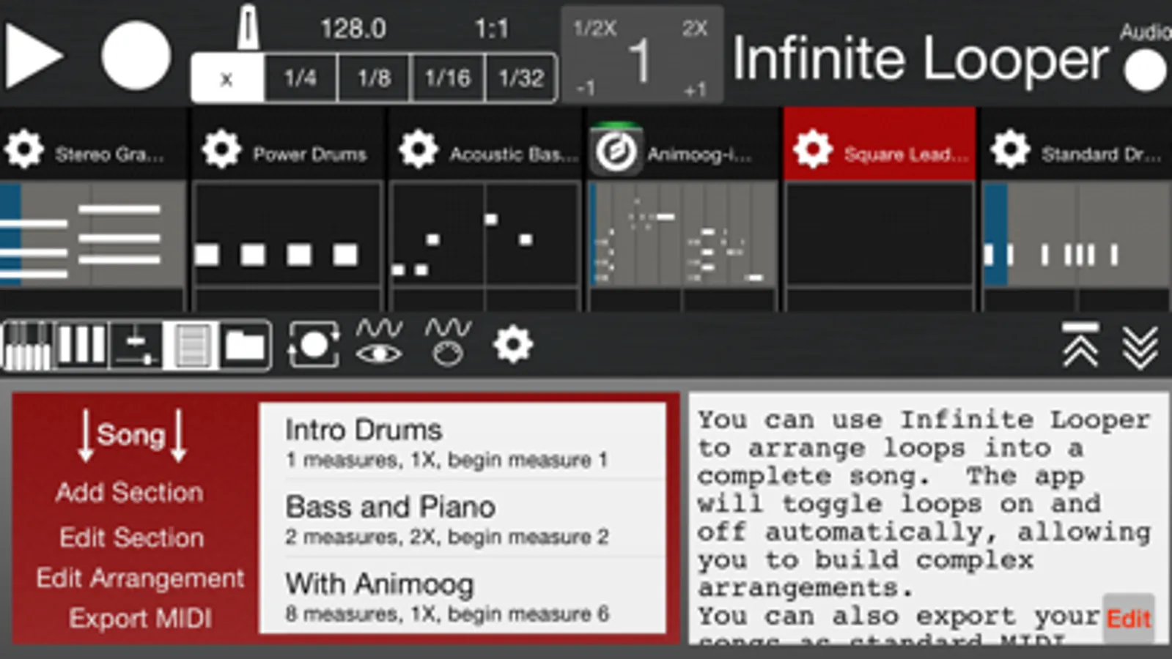
Task: Collapse panel with double up chevron
Action: pyautogui.click(x=1080, y=344)
